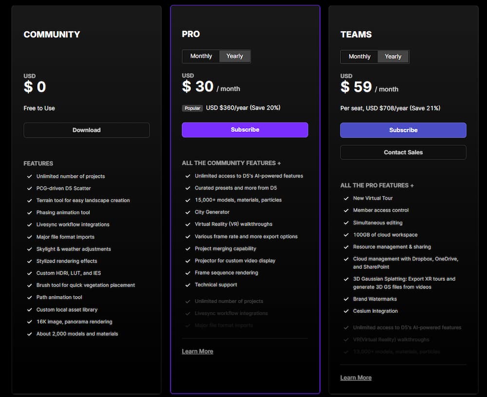This screenshot has width=487, height=397.
Task: Click the Simultaneous editing feature text
Action: 378,223
